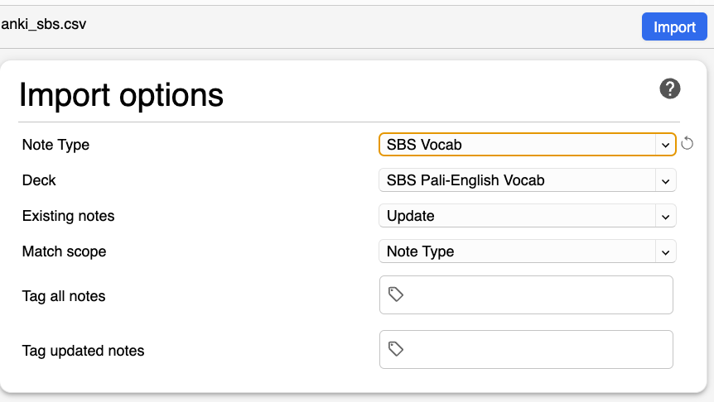Click the Existing notes label
Screen dimensions: 714x402
[x=68, y=216]
